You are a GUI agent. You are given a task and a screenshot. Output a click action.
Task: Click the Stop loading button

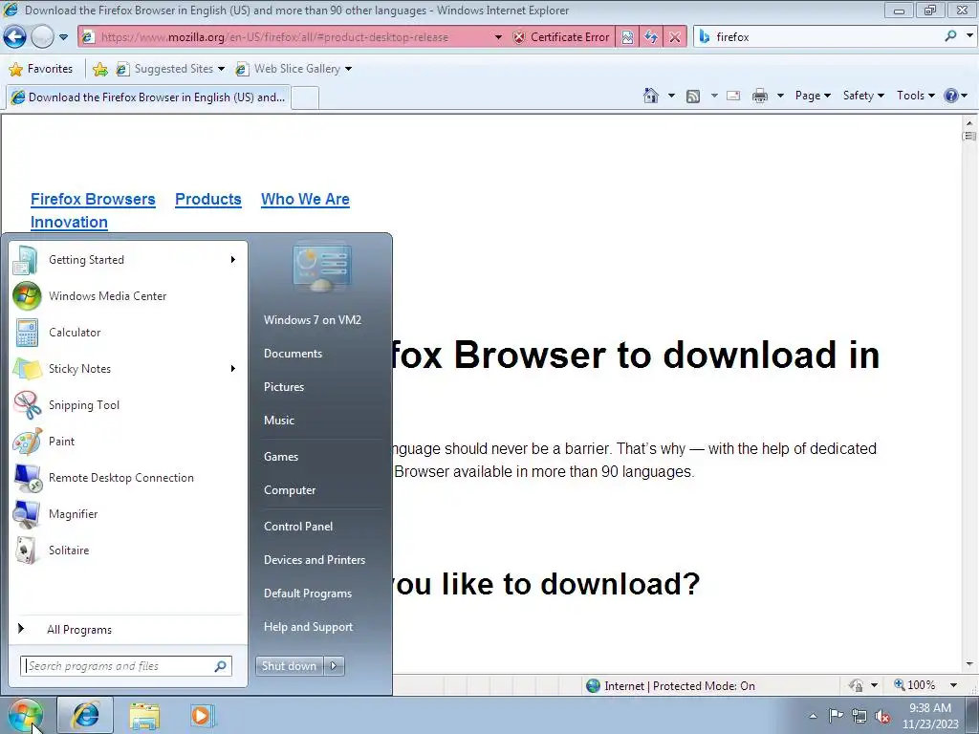tap(675, 37)
